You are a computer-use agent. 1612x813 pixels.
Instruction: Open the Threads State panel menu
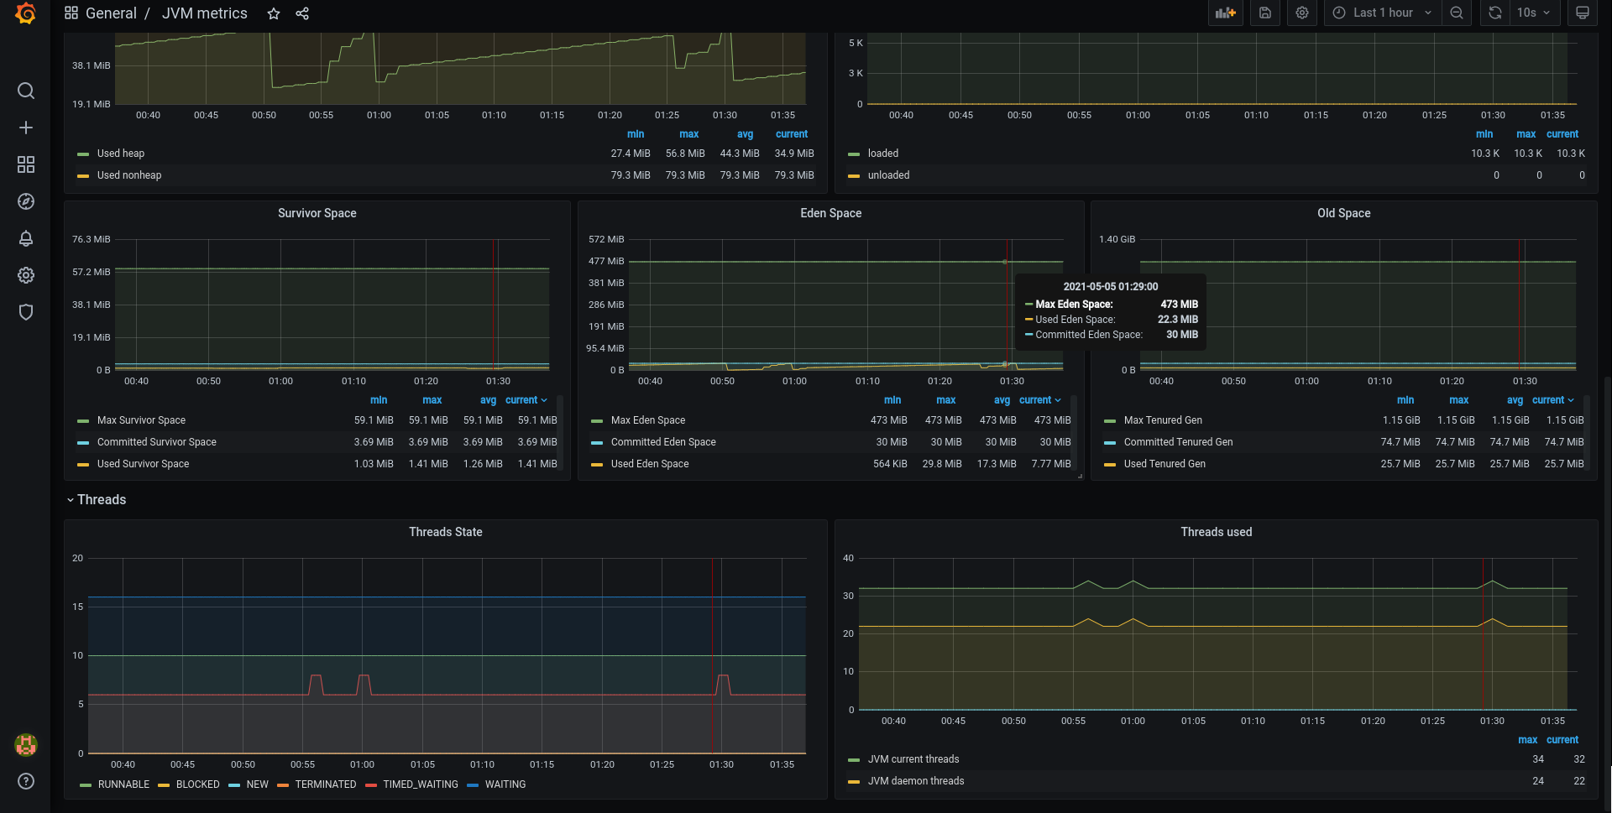[446, 532]
